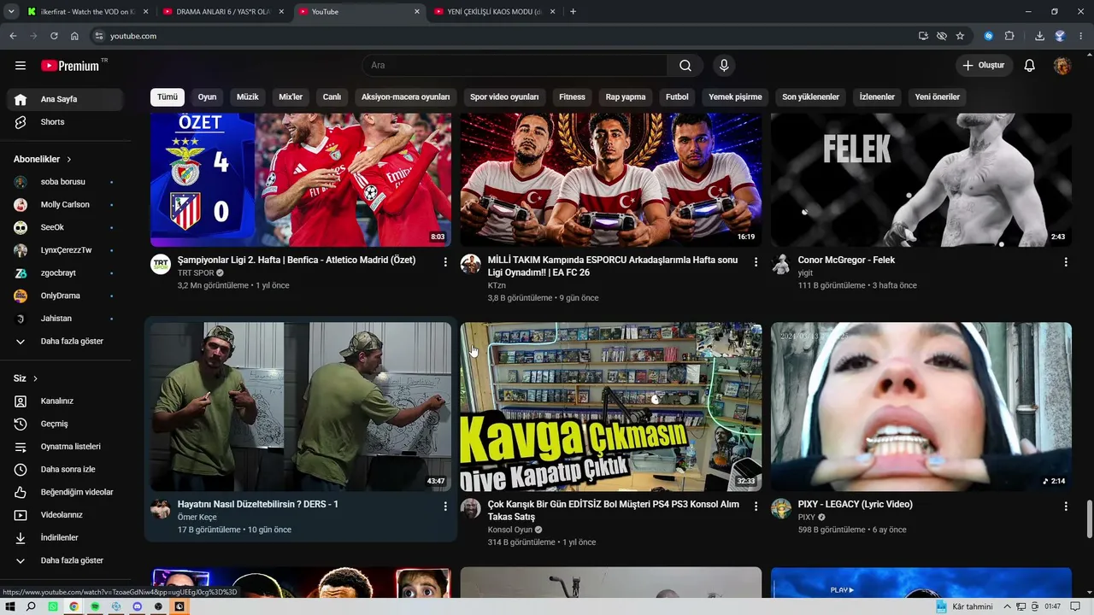
Task: Open a new Chrome tab
Action: pyautogui.click(x=573, y=12)
